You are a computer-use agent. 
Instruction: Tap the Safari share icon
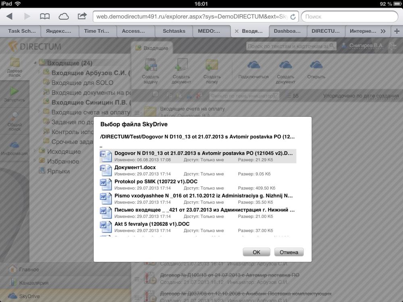(x=82, y=16)
